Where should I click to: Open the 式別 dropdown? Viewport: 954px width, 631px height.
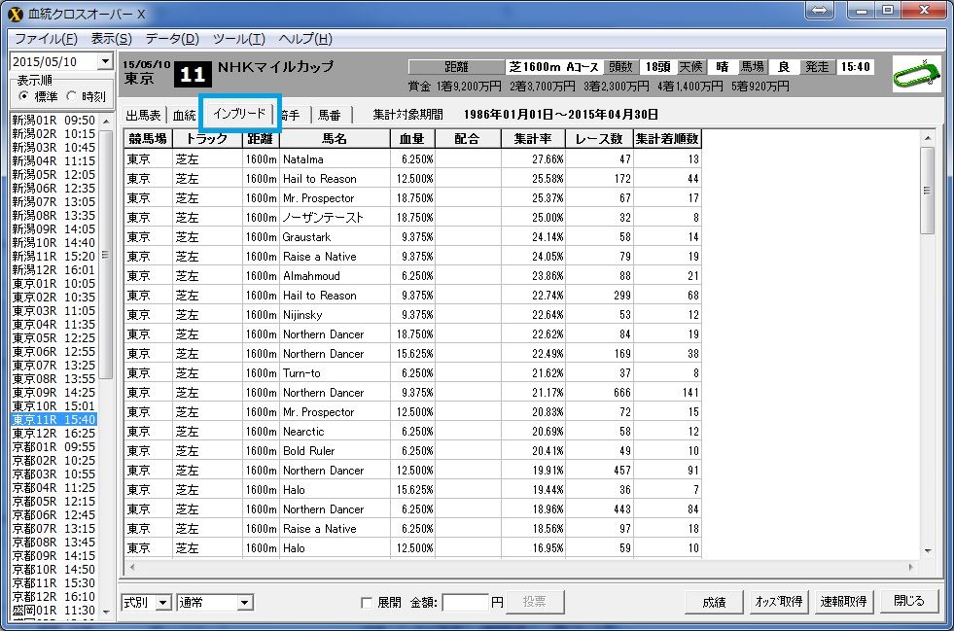click(x=162, y=603)
